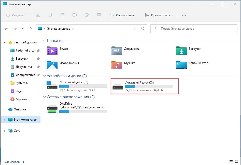Click the search field Поиск: Этот компьютер
241x165 pixels.
pos(194,28)
